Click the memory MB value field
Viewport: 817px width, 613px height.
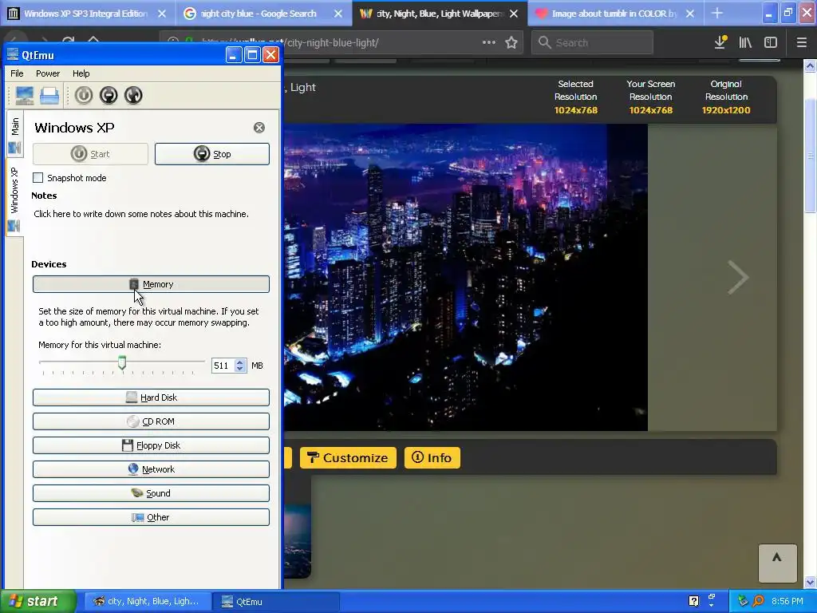[x=223, y=366]
